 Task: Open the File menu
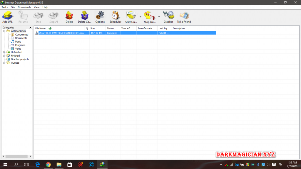(x=13, y=7)
